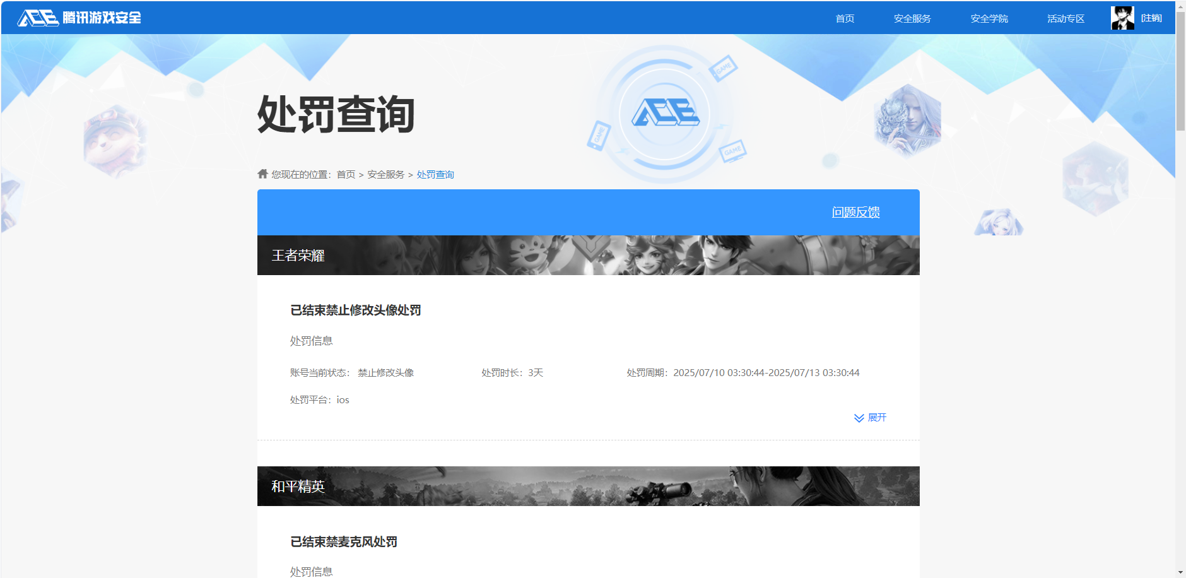Click the 和平精英 section banner
1186x578 pixels.
(588, 487)
